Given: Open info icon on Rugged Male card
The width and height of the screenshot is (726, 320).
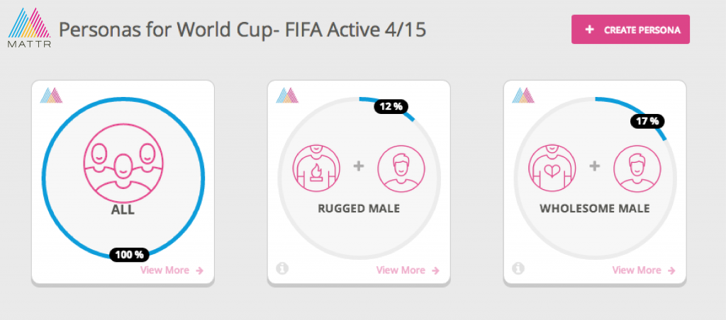Looking at the screenshot, I should point(282,268).
